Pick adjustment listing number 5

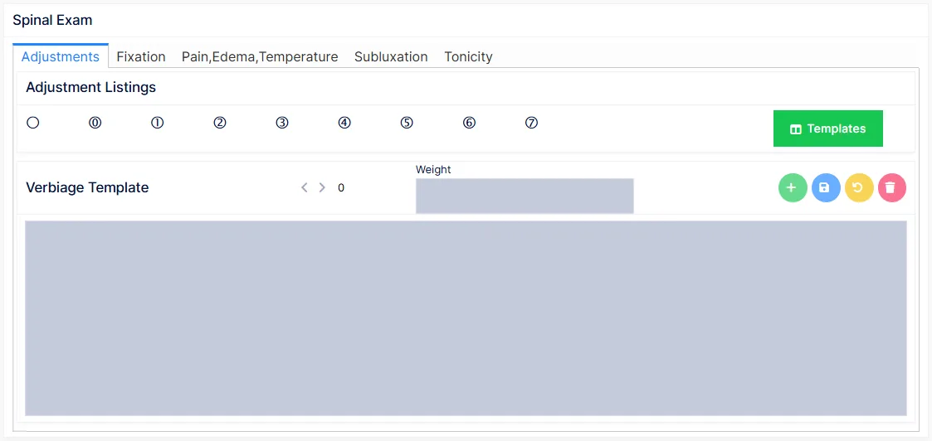click(407, 123)
